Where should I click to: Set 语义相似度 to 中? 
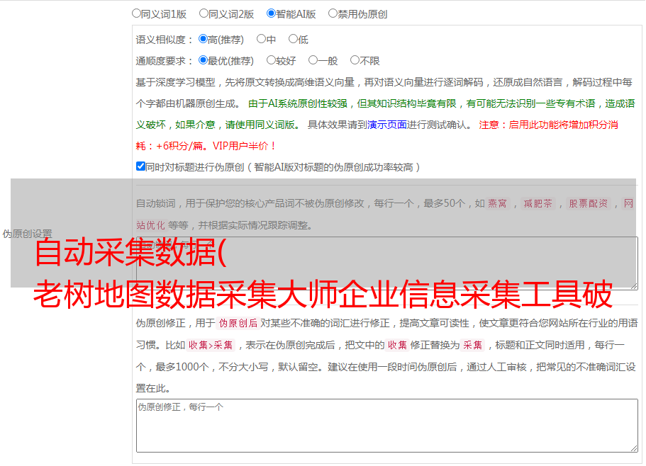click(x=261, y=39)
